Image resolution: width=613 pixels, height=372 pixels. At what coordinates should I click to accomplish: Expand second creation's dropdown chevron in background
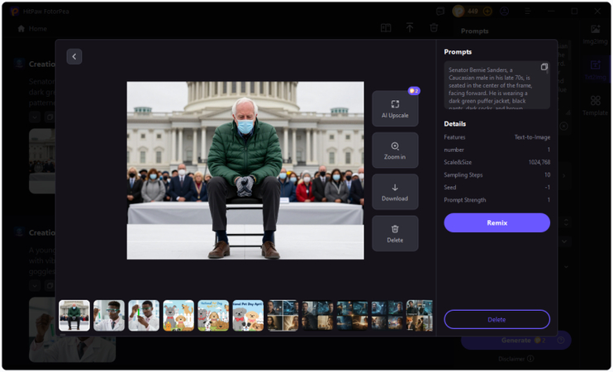35,285
